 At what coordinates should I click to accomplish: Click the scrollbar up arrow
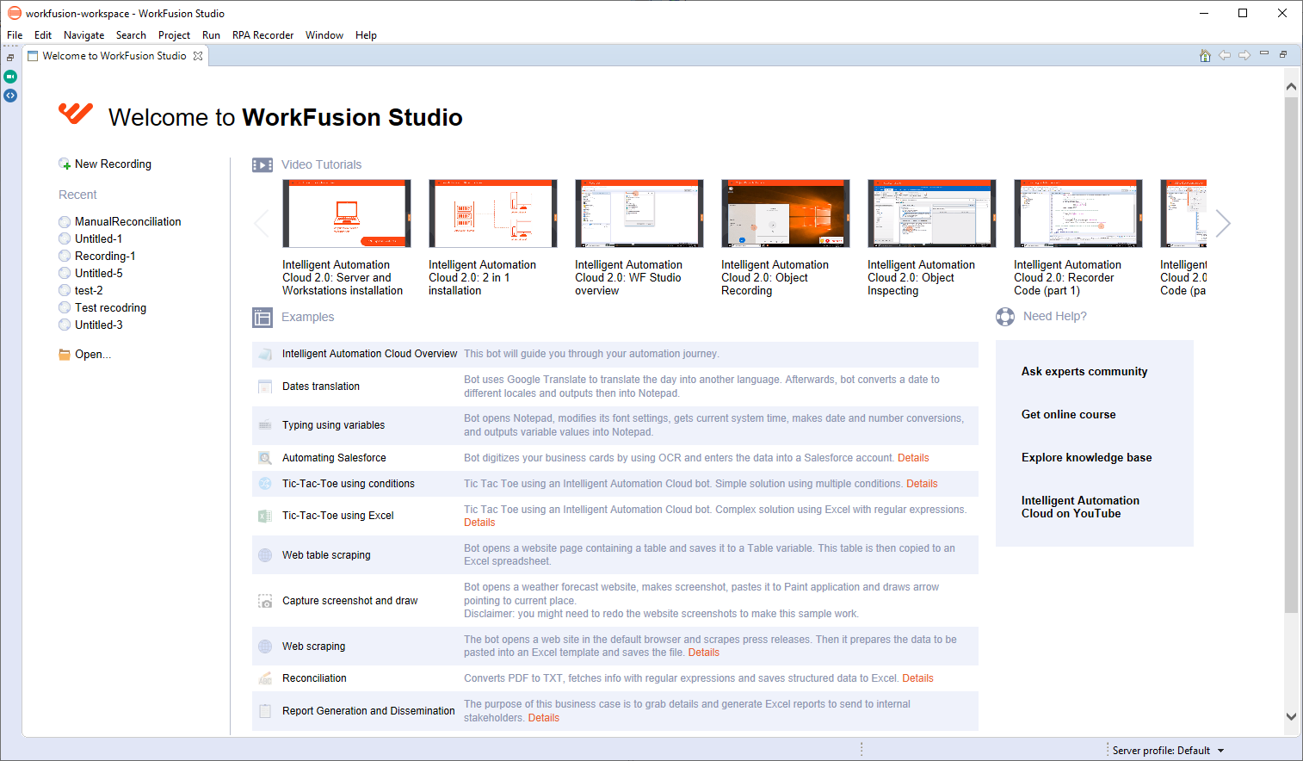[x=1291, y=86]
